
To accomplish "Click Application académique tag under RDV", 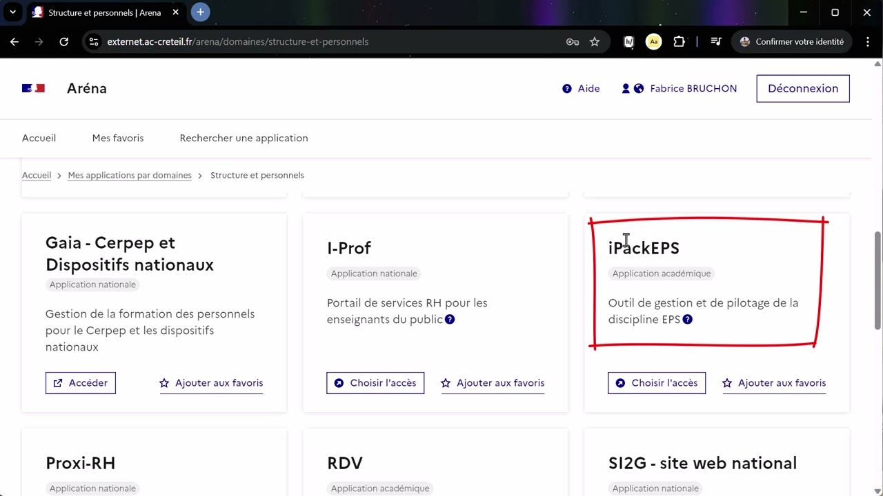I will pyautogui.click(x=380, y=488).
